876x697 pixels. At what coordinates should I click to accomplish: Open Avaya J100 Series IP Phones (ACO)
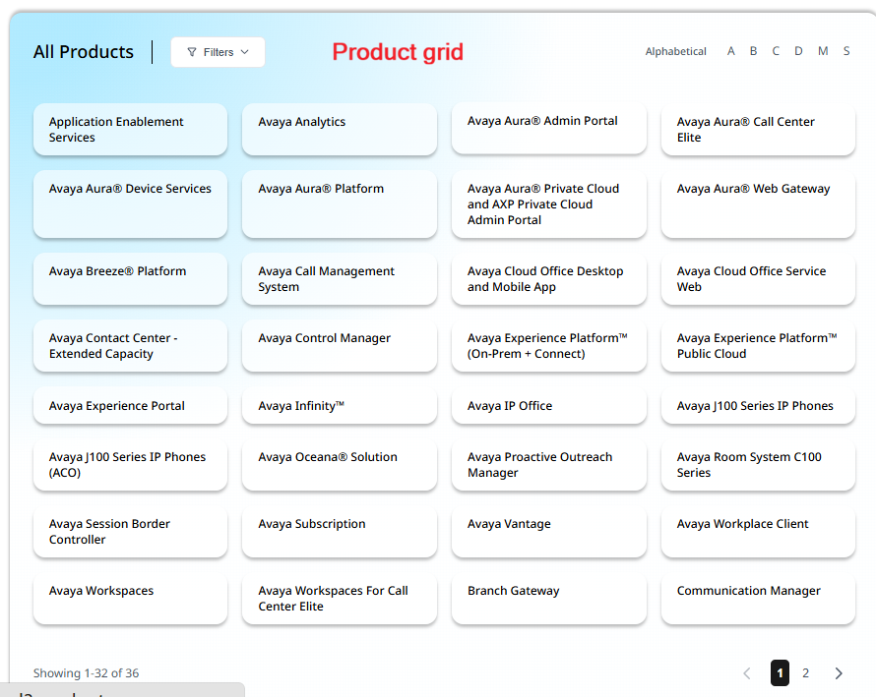tap(130, 465)
